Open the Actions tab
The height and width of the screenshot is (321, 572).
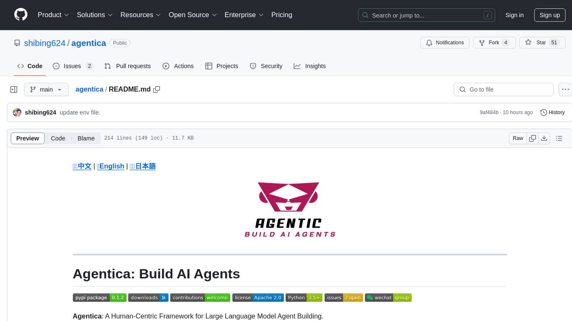[178, 66]
